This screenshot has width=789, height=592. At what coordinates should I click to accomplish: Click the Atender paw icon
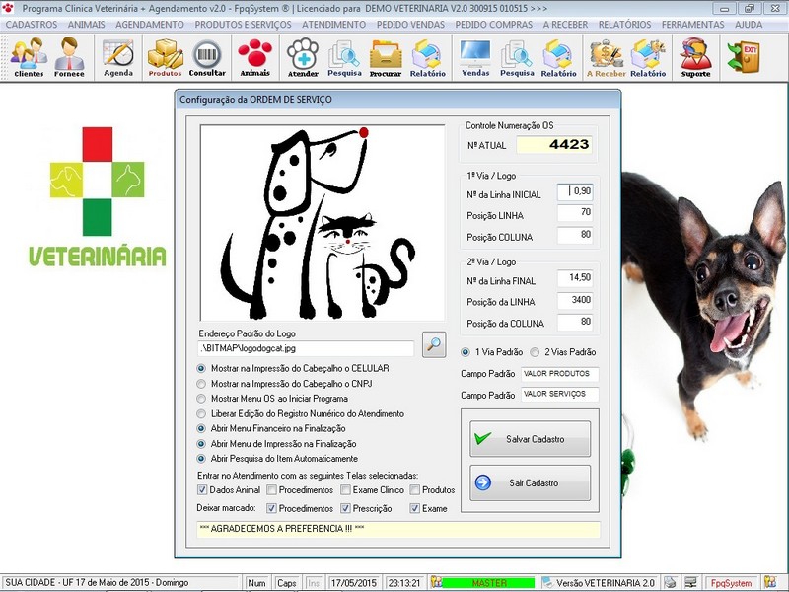tap(303, 57)
